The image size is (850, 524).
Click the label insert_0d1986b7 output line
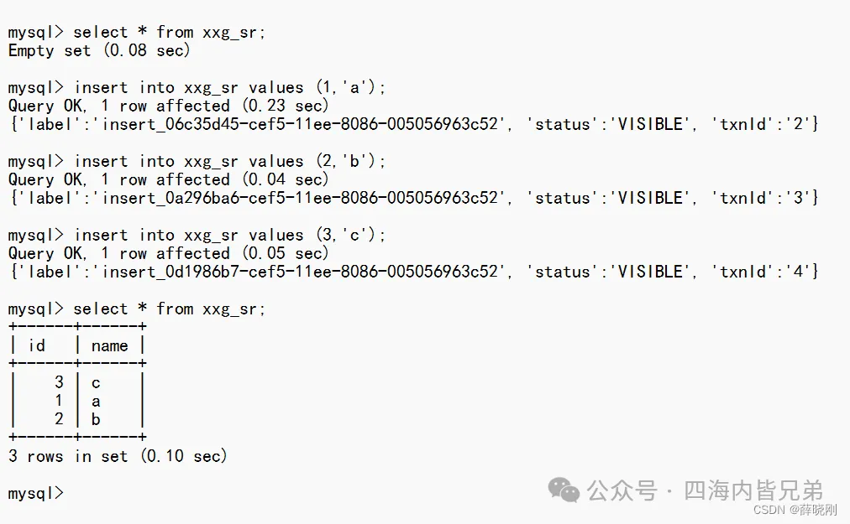tap(412, 272)
